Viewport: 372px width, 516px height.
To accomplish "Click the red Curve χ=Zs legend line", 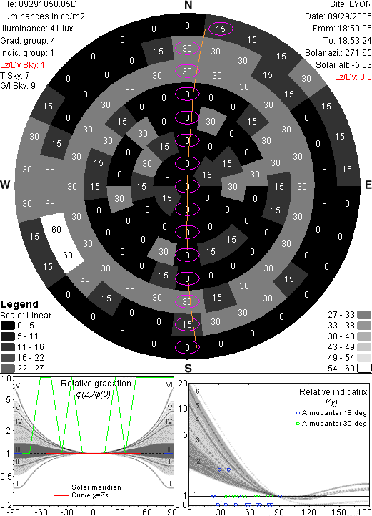I will click(x=61, y=495).
